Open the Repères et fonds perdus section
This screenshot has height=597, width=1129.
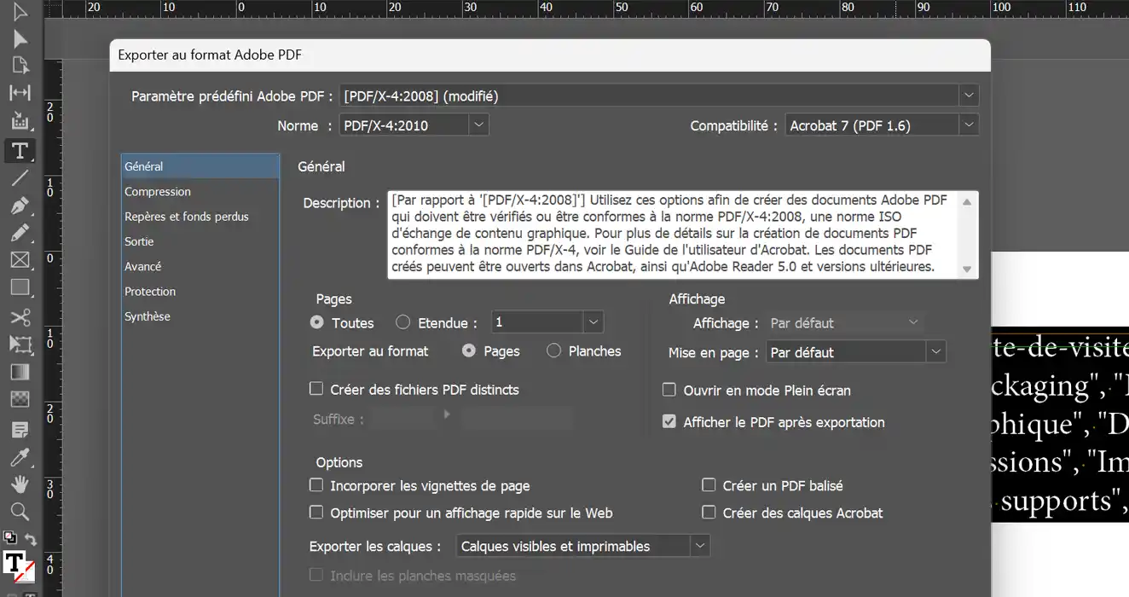tap(200, 217)
